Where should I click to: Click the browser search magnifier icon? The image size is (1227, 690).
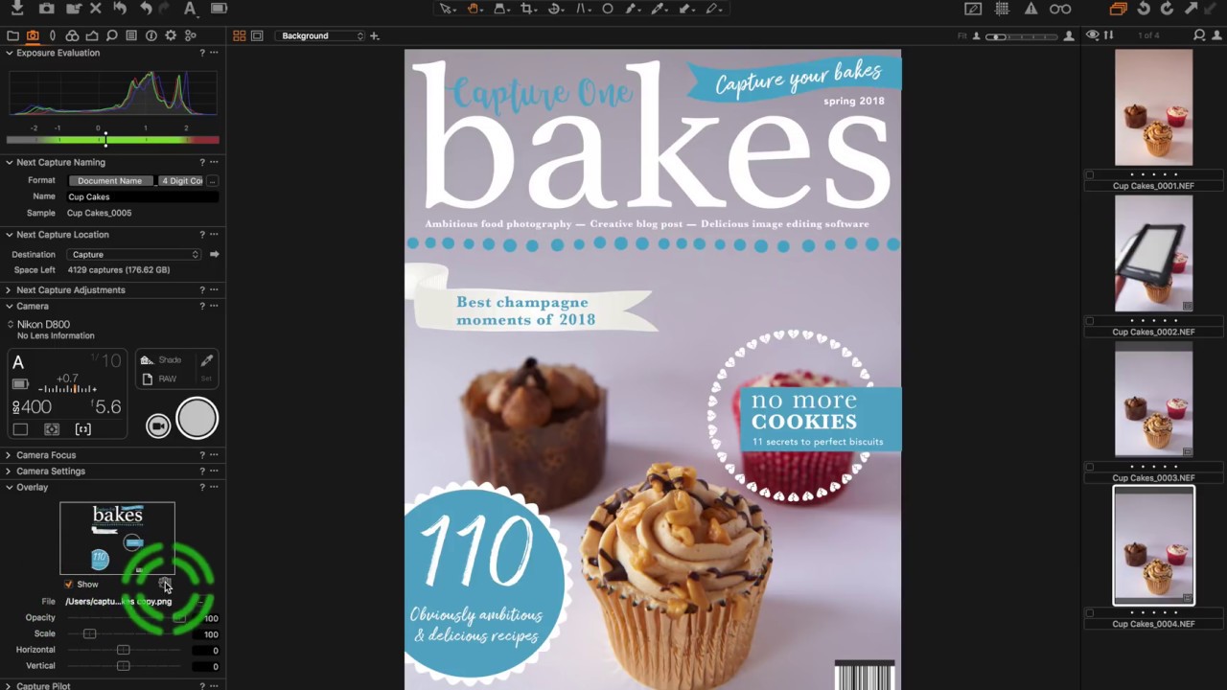click(x=1199, y=35)
